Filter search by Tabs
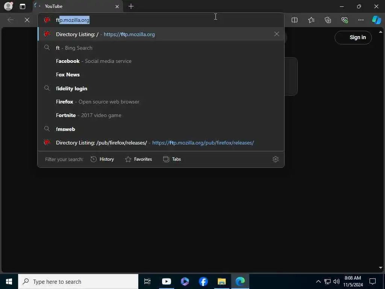Viewport: 385px width, 289px height. (172, 159)
